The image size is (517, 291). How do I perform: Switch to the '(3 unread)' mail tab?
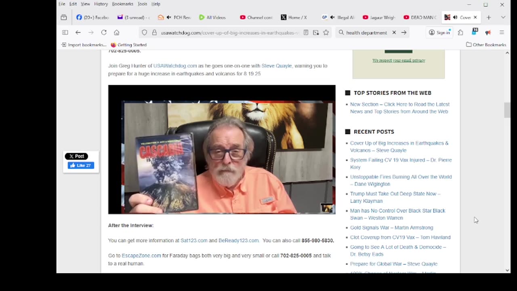click(x=133, y=17)
